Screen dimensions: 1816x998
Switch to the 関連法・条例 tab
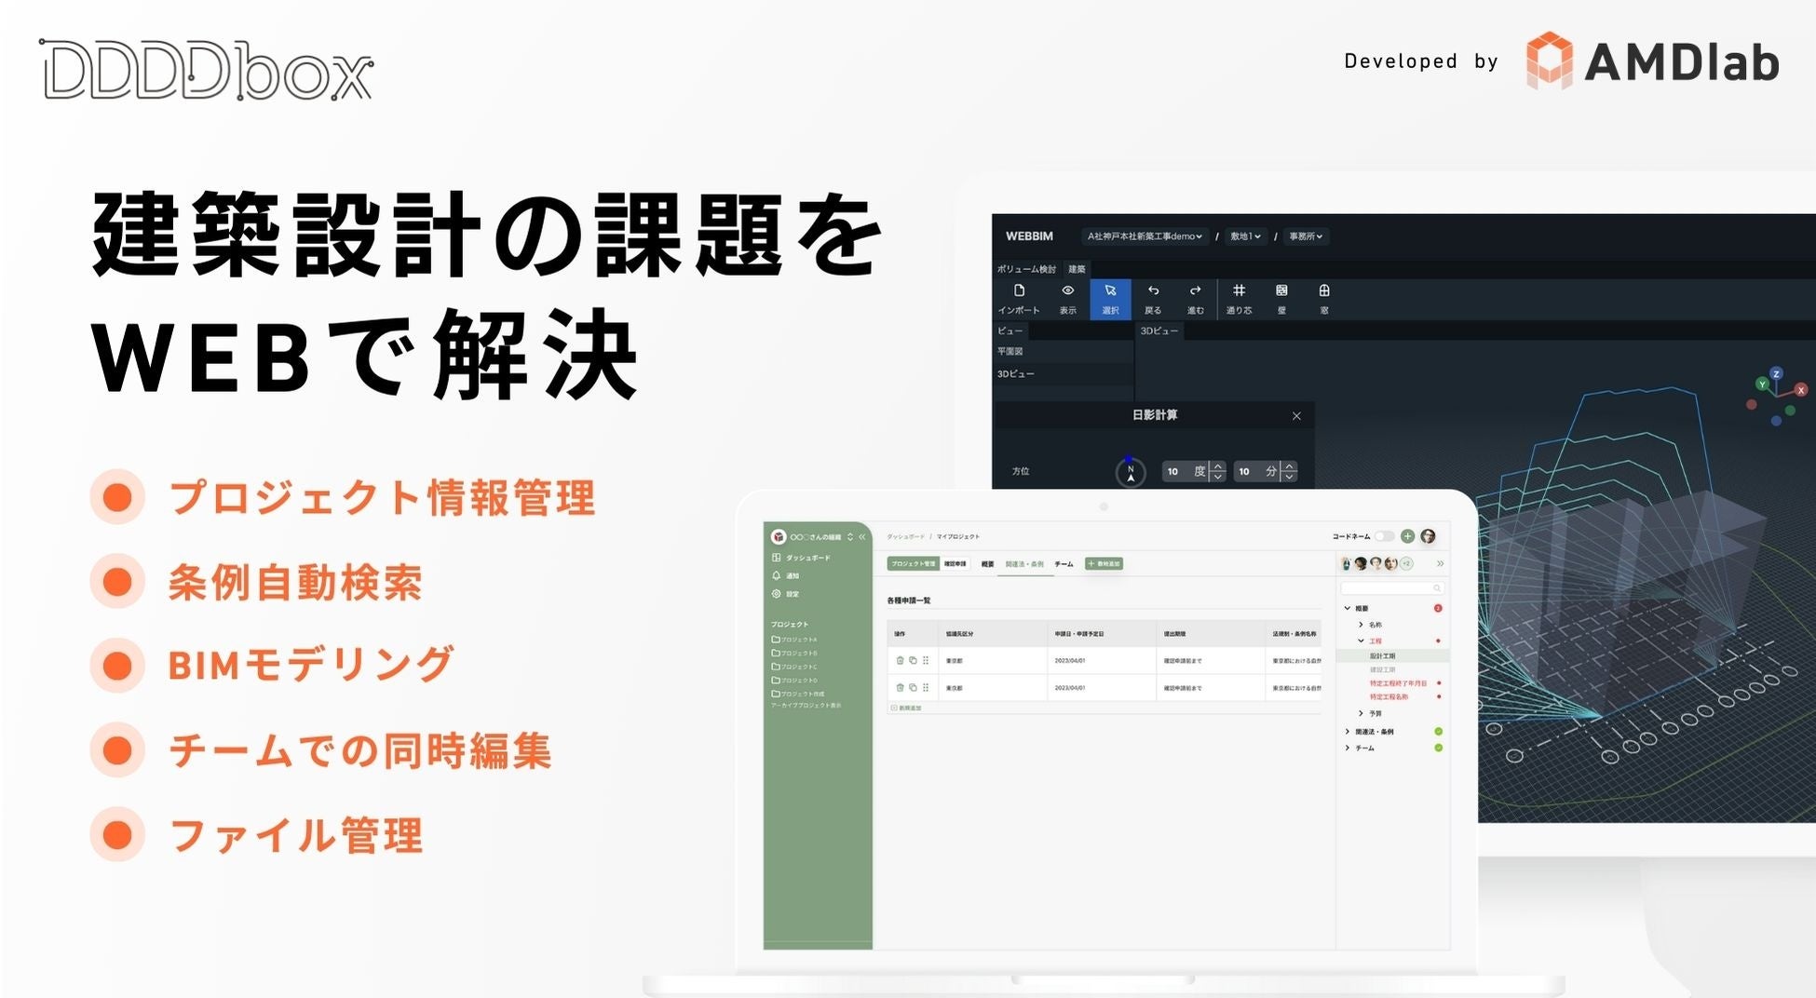coord(1024,564)
